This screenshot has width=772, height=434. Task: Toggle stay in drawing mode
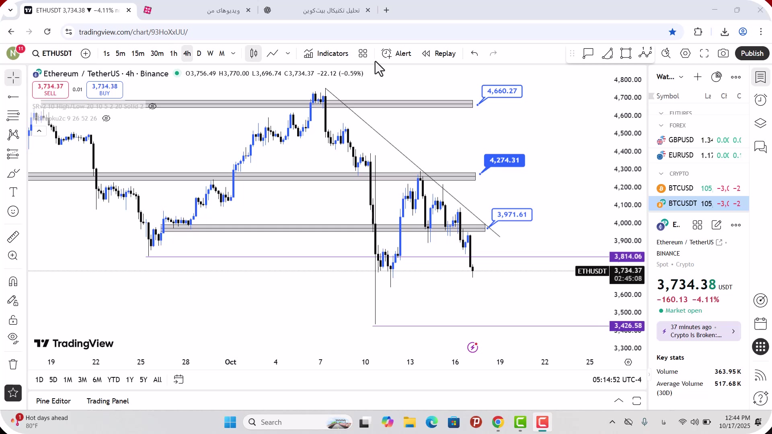click(x=13, y=301)
